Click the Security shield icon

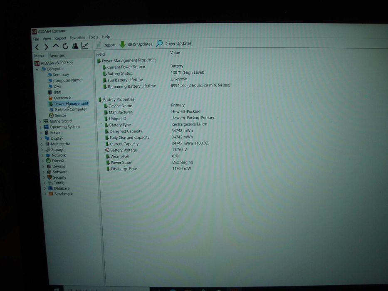coord(49,178)
